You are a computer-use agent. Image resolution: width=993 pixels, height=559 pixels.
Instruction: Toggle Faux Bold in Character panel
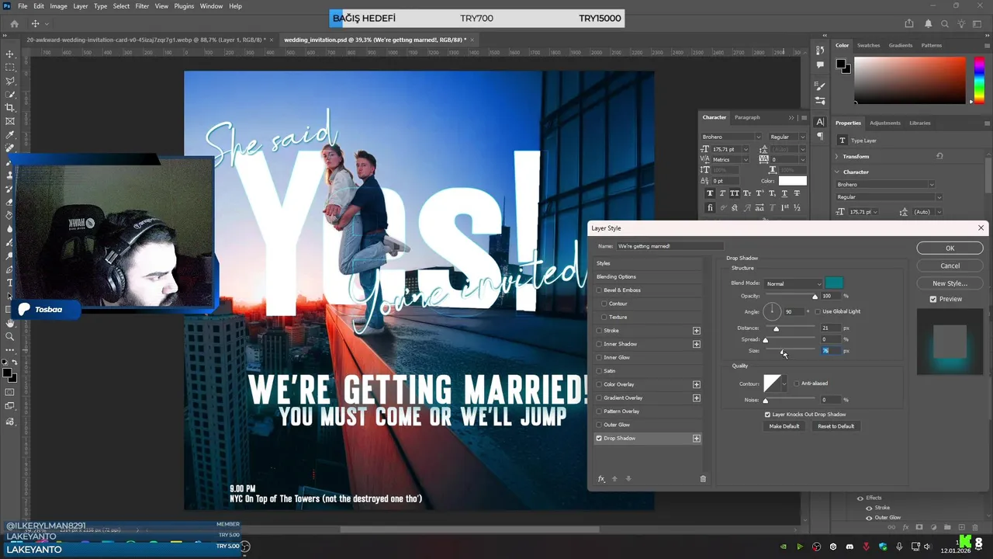[x=710, y=193]
